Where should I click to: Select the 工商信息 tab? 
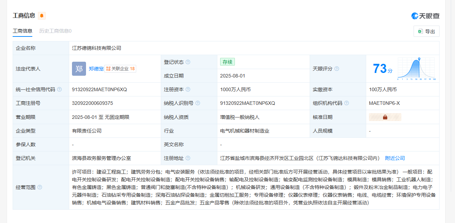(x=22, y=31)
